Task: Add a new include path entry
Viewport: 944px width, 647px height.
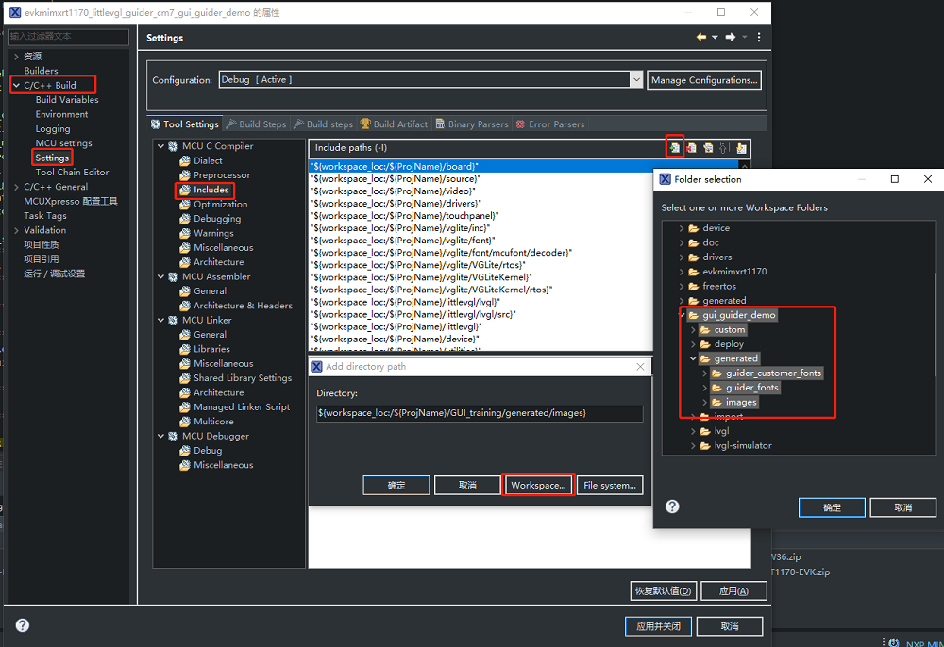Action: click(x=674, y=148)
